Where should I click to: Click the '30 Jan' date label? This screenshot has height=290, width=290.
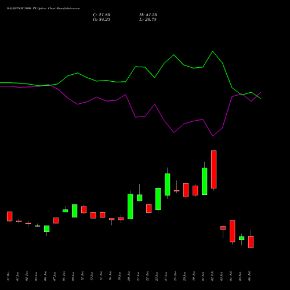194,276
